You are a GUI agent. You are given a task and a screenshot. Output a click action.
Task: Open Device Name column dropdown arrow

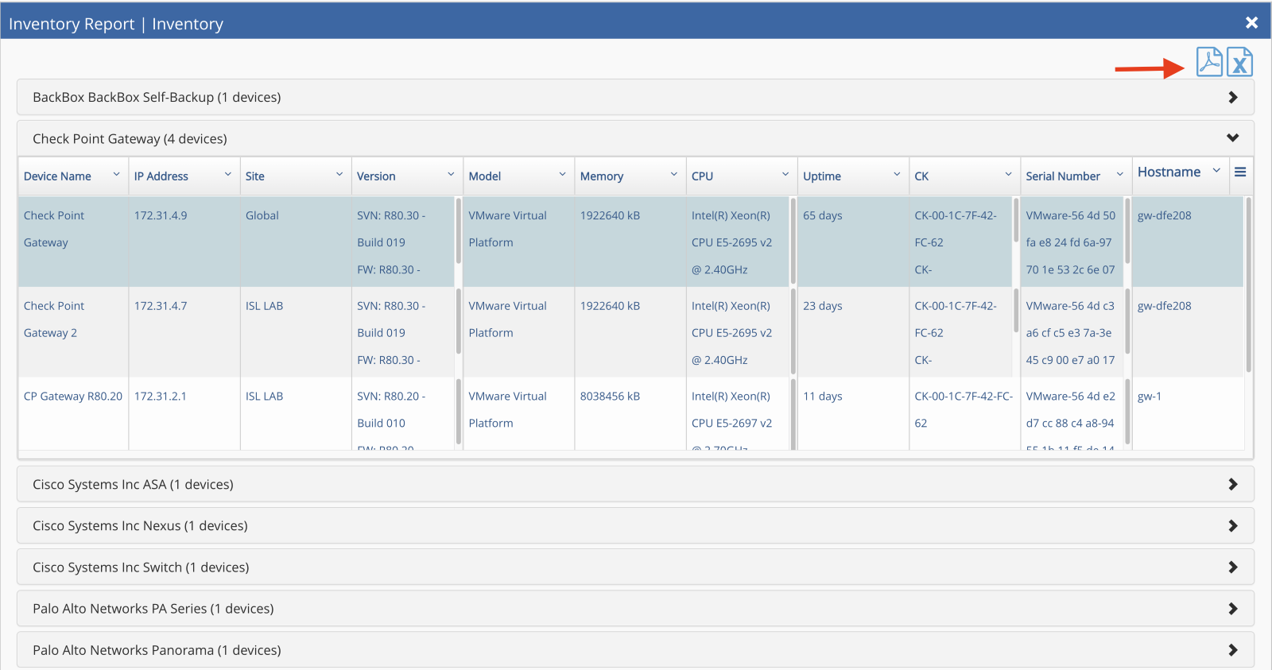(116, 175)
